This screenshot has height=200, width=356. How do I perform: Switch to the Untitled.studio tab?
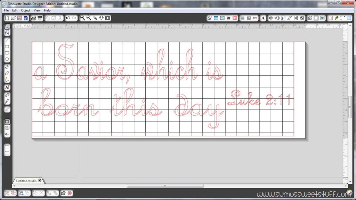(x=26, y=181)
